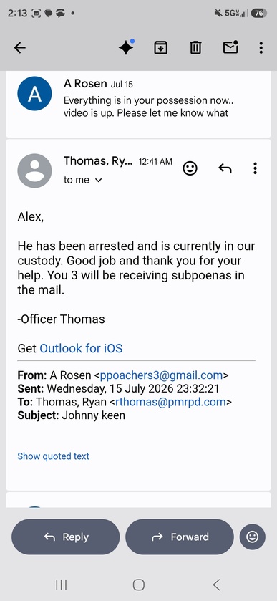Show quoted text in the message
Image resolution: width=277 pixels, height=601 pixels.
(x=53, y=456)
